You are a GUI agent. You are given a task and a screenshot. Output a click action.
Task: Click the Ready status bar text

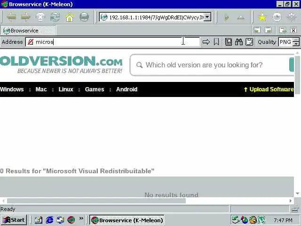click(8, 209)
